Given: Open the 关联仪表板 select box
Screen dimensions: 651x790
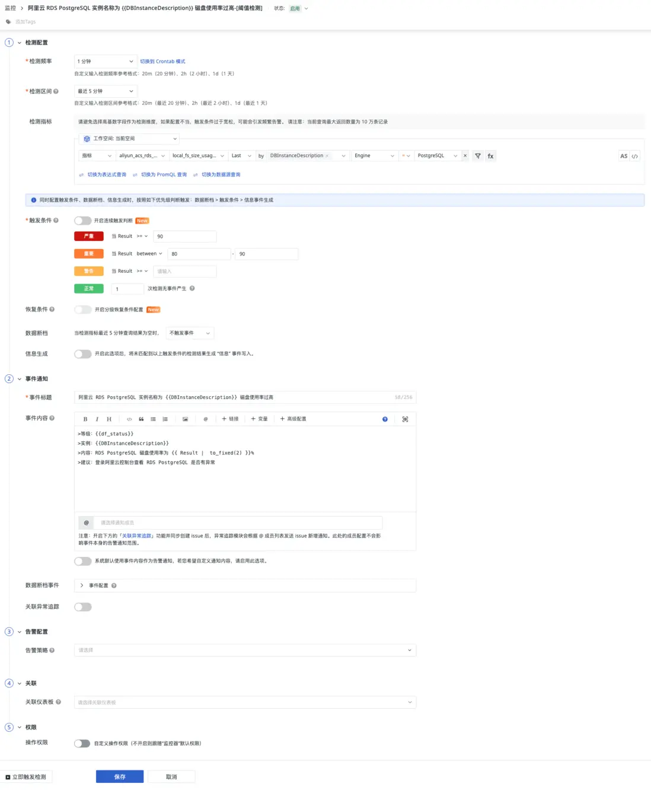Looking at the screenshot, I should coord(245,702).
